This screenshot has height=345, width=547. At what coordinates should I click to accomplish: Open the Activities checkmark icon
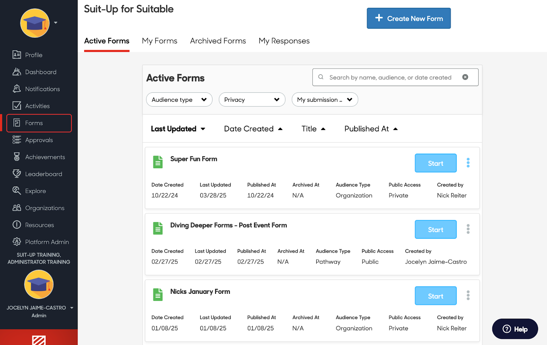[x=17, y=106]
